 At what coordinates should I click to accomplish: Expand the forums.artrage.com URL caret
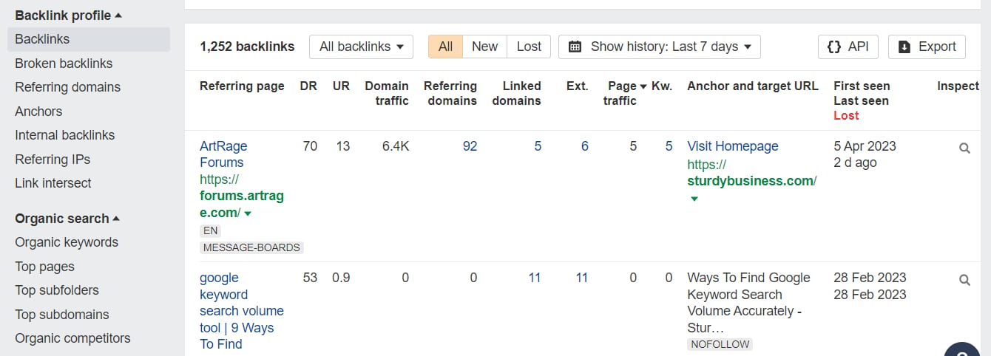click(248, 213)
